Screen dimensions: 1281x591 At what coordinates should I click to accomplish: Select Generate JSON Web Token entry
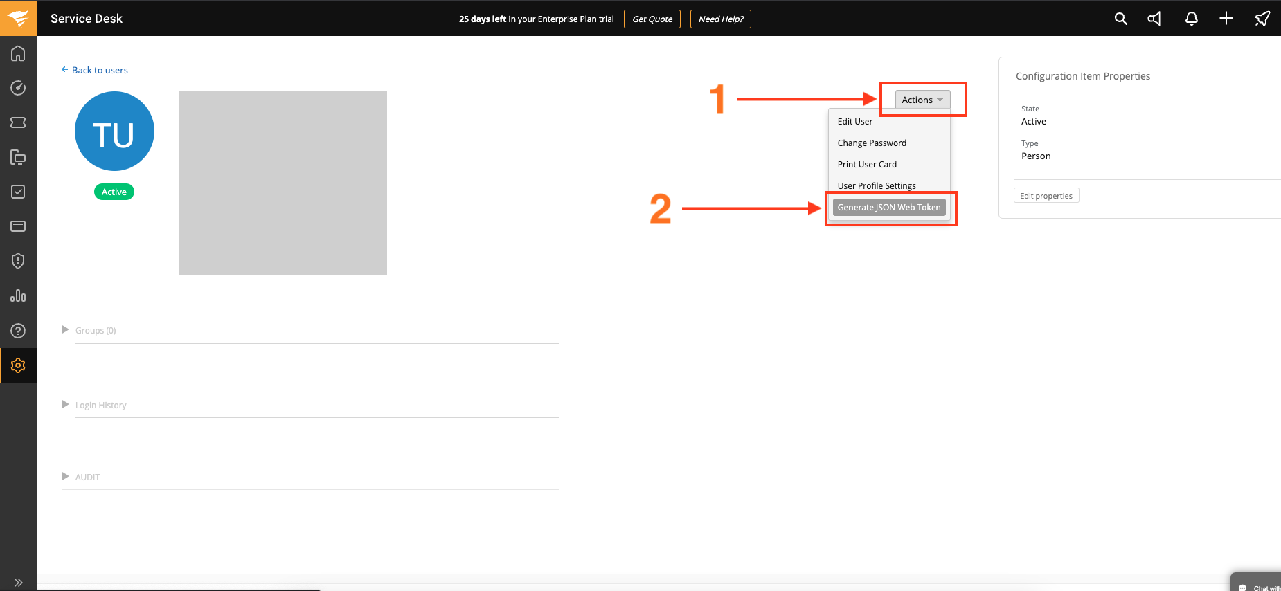coord(889,207)
